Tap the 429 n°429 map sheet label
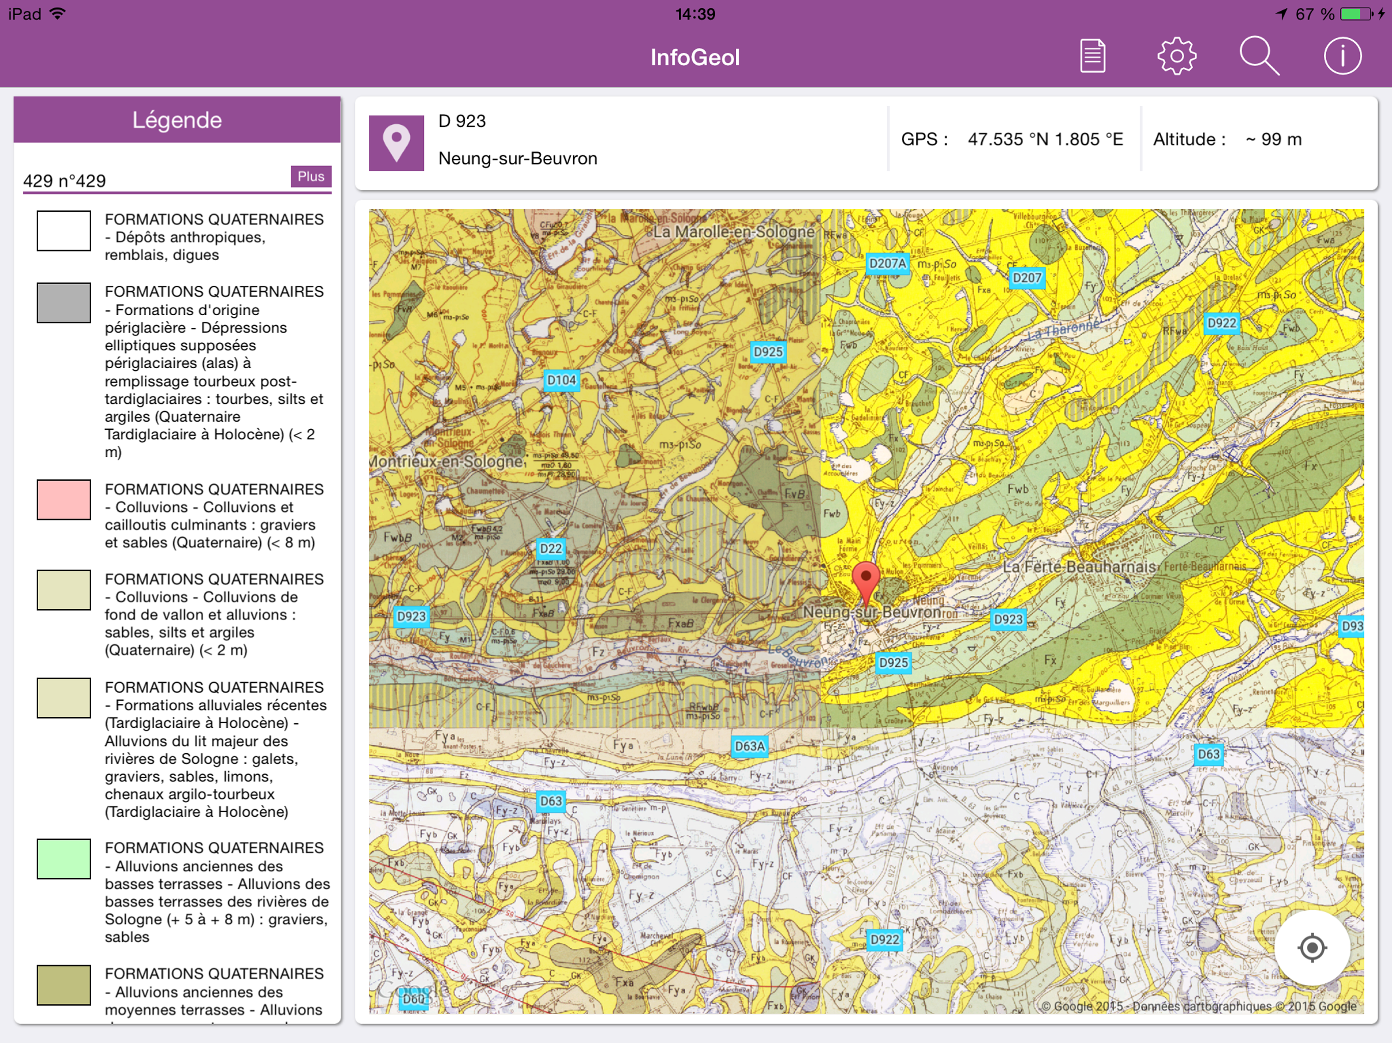 pyautogui.click(x=64, y=181)
